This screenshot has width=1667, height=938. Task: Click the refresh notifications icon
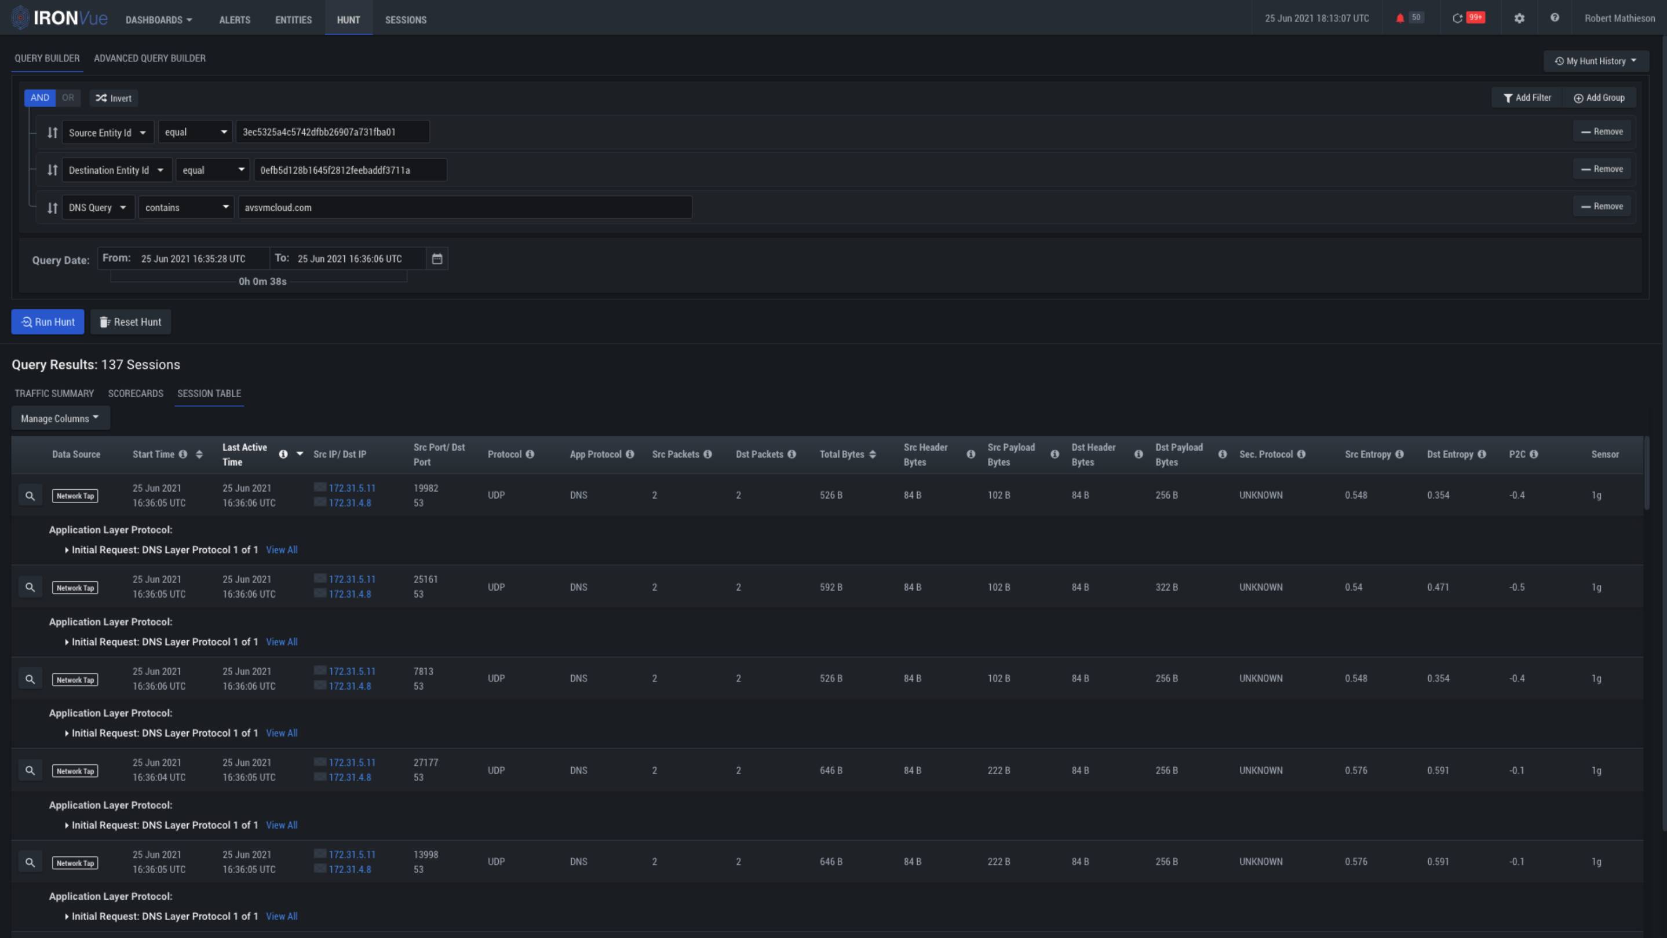[x=1457, y=18]
